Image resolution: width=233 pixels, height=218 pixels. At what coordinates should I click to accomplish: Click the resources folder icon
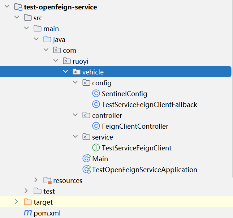[47, 180]
